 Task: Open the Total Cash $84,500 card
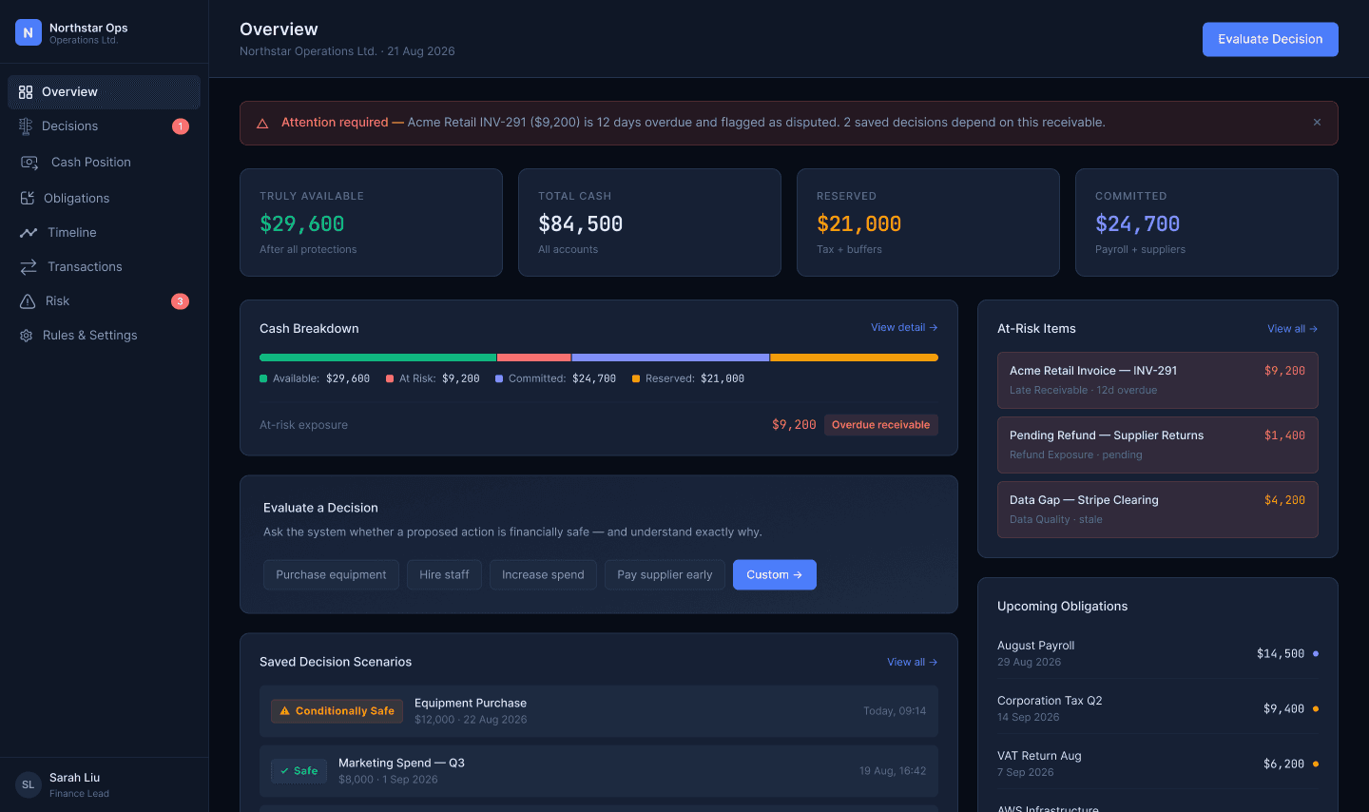point(649,222)
